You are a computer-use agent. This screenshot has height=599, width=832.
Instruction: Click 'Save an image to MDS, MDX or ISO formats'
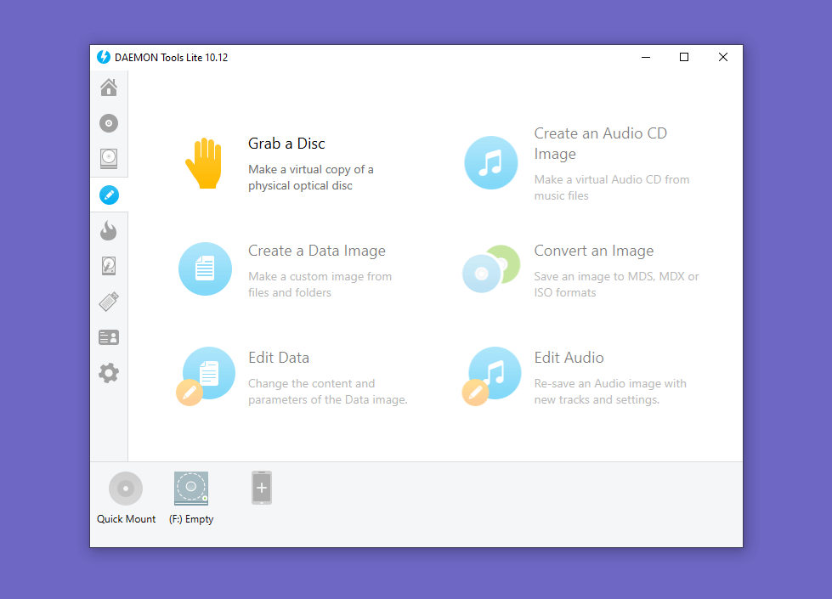point(617,285)
